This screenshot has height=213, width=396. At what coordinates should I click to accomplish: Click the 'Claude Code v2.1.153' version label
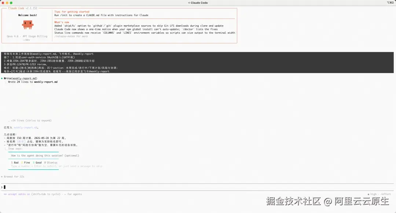coord(23,8)
